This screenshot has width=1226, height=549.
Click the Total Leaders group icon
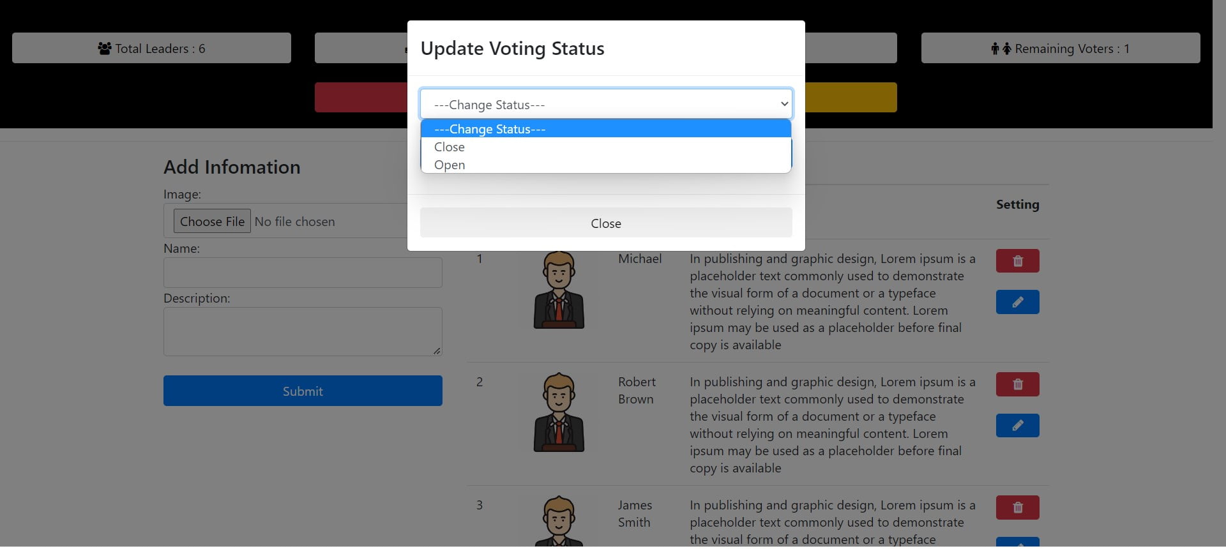click(x=105, y=49)
